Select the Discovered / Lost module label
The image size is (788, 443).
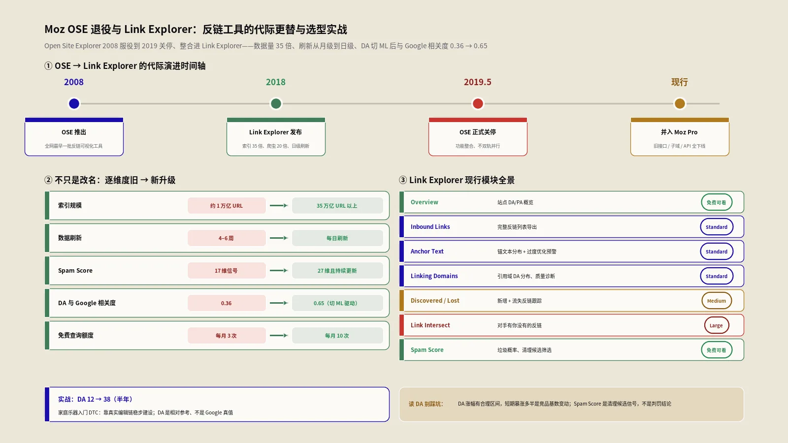click(x=435, y=301)
